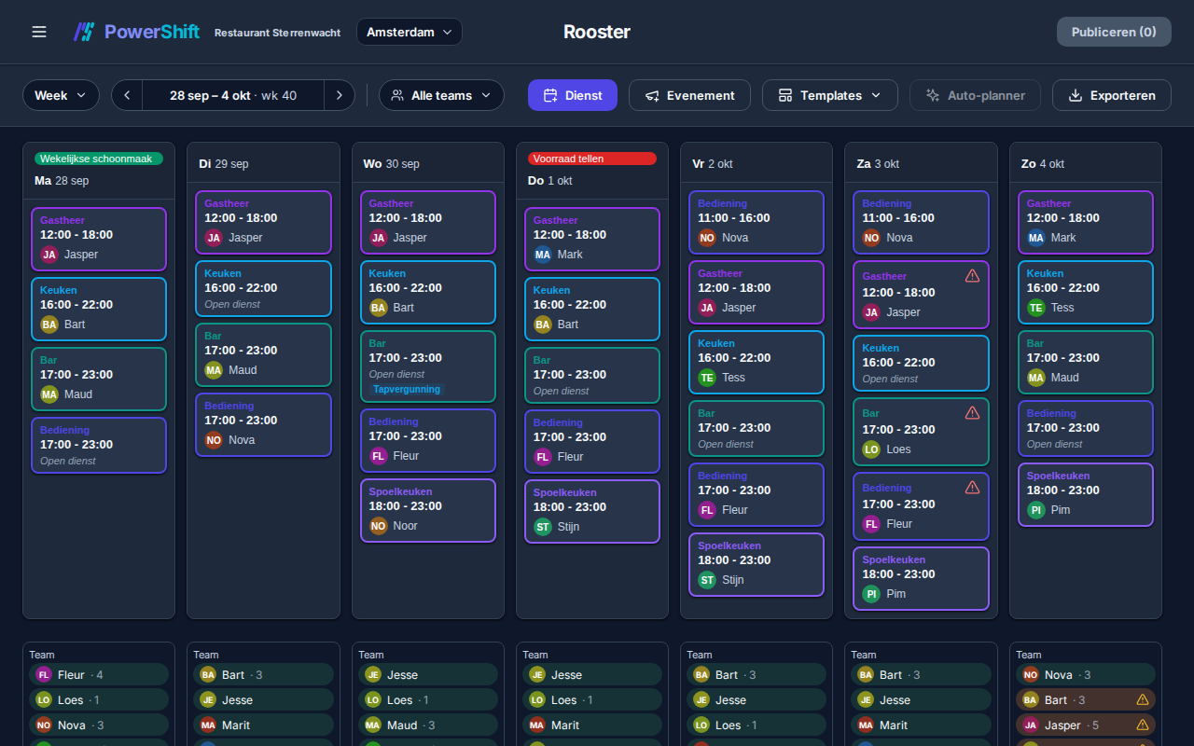Open the hamburger navigation menu
The image size is (1194, 746).
coord(39,32)
